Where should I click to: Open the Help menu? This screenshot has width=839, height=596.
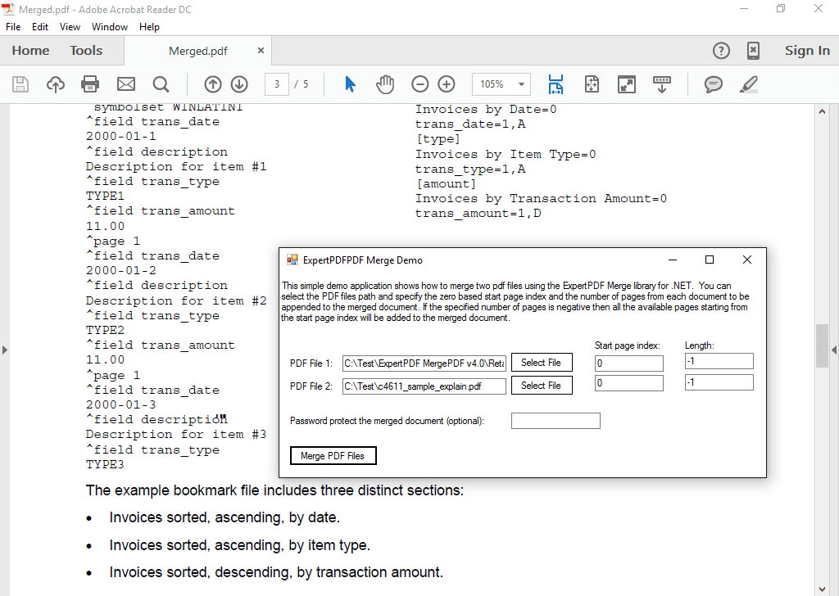pos(149,27)
